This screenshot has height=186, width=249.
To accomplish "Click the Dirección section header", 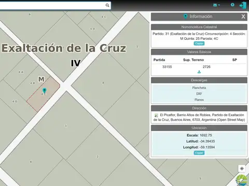I will [x=199, y=108].
